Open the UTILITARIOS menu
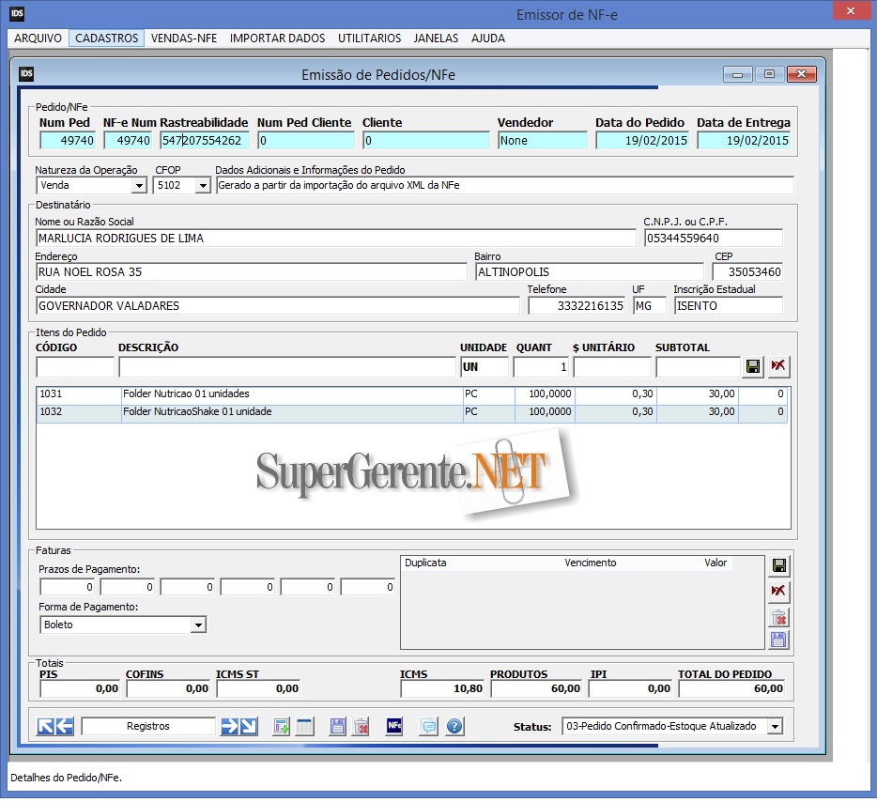Screen dimensions: 877x802 pyautogui.click(x=370, y=38)
